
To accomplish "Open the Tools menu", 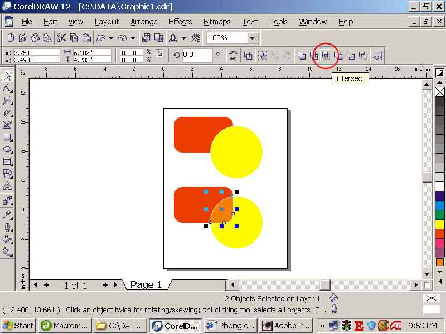I will click(278, 22).
